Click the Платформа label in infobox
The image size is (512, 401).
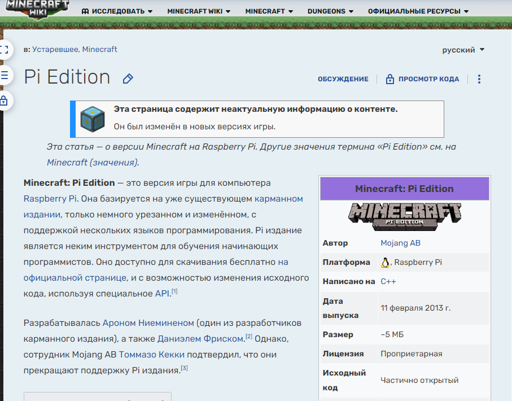(347, 263)
